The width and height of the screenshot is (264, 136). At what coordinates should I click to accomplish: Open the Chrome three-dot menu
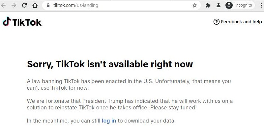click(261, 5)
